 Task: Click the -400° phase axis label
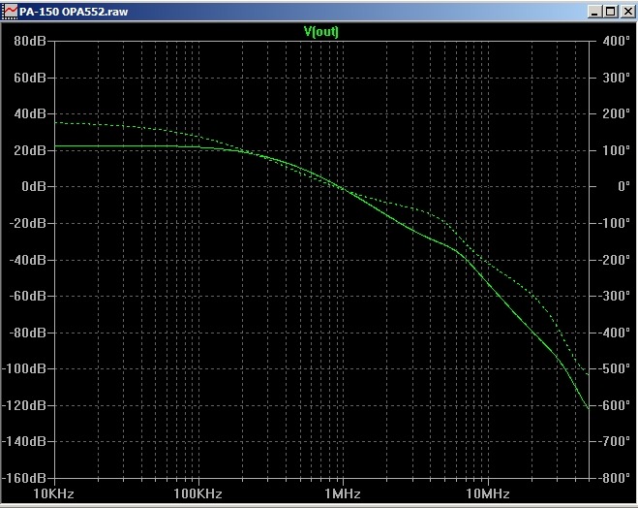tap(614, 333)
